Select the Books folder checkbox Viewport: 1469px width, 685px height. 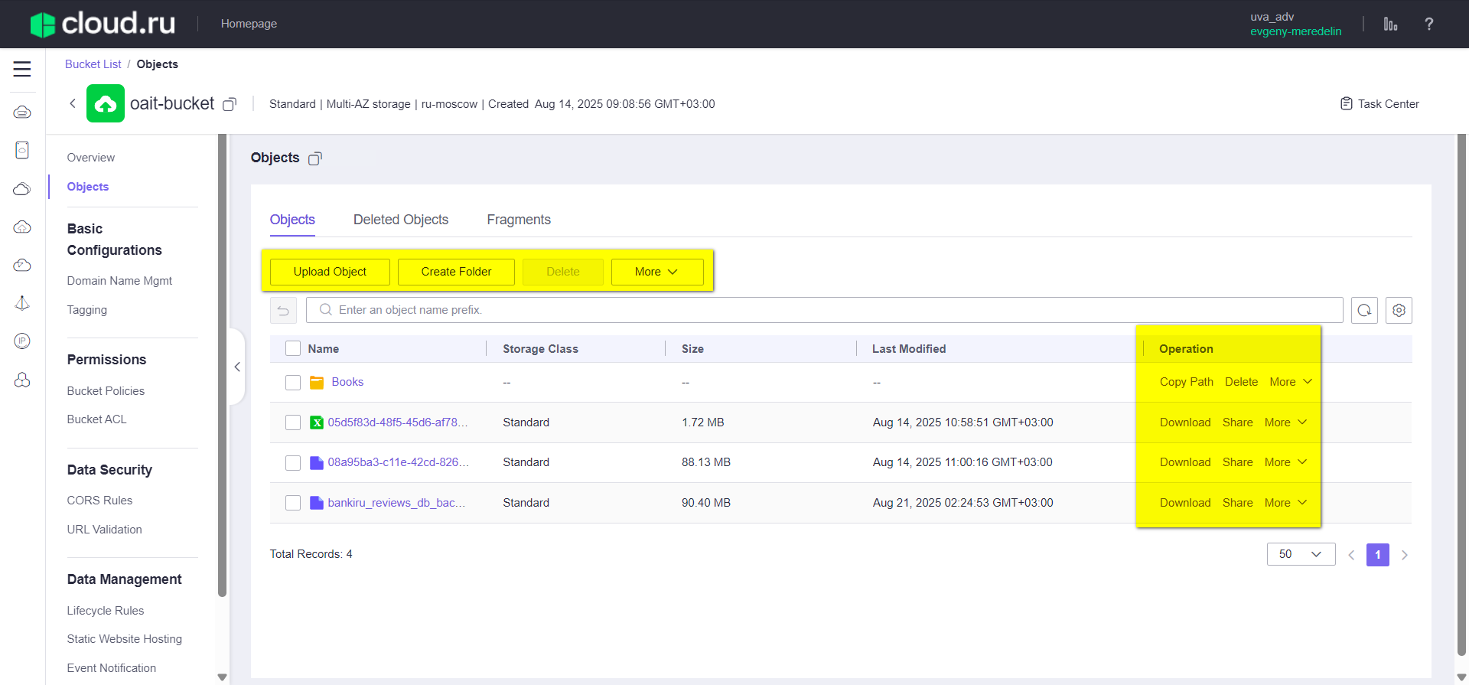coord(293,383)
